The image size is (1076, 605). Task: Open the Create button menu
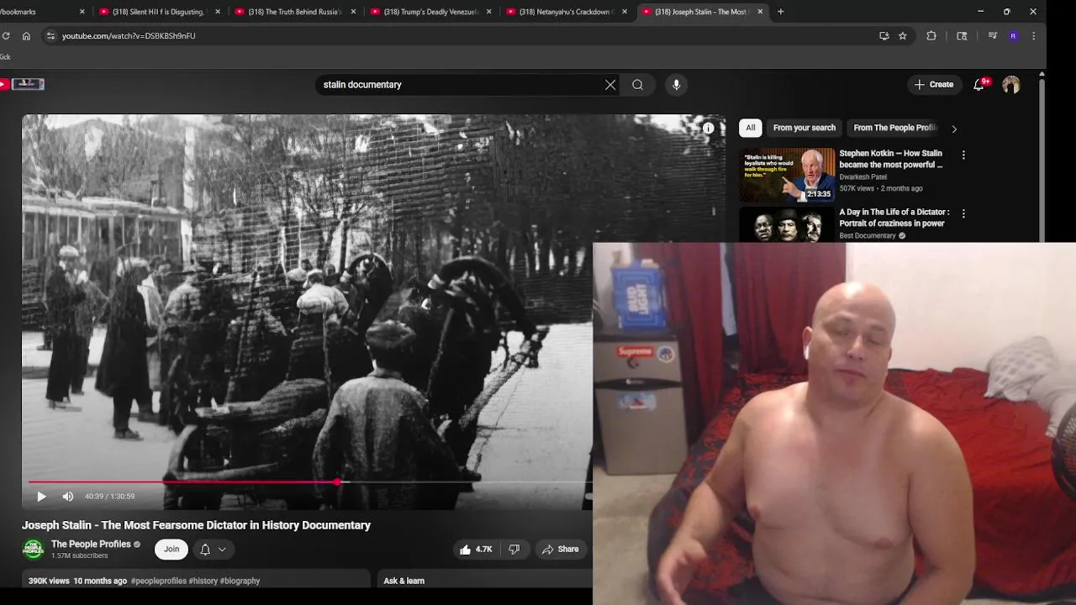[933, 85]
